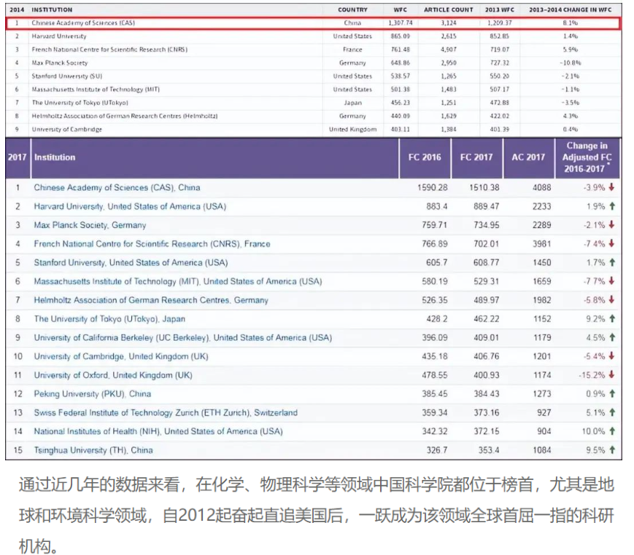Click the 4088 article count for CAS
This screenshot has width=634, height=555.
tap(541, 188)
